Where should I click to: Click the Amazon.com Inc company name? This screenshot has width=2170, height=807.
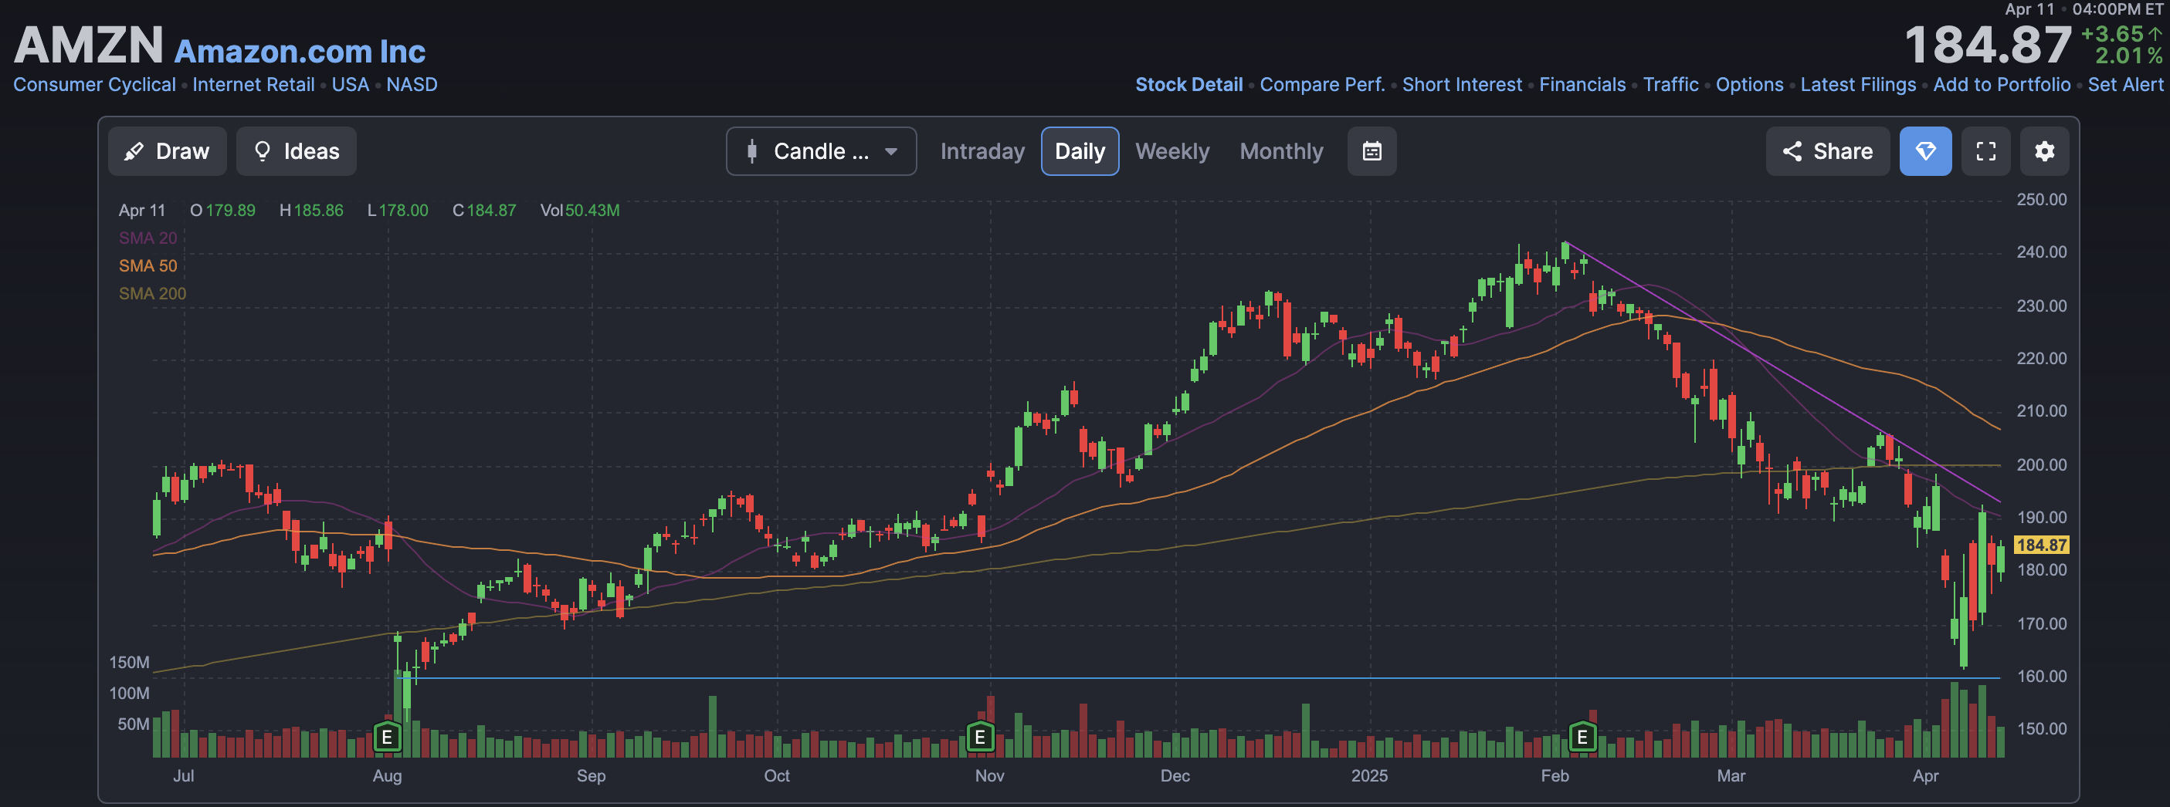tap(300, 52)
